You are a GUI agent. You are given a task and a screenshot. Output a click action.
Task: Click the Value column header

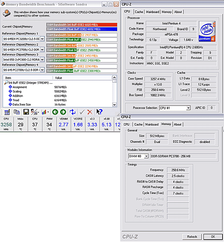click(x=83, y=78)
